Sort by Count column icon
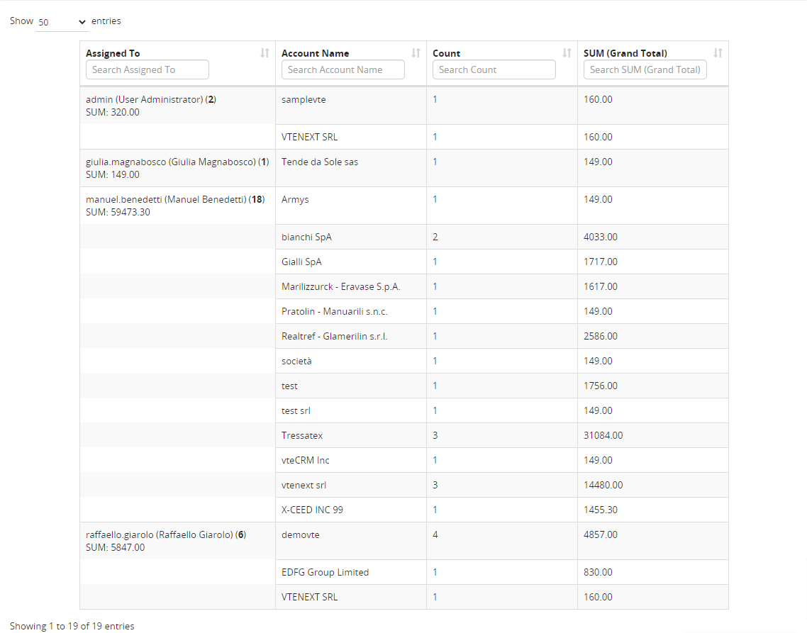The height and width of the screenshot is (633, 807). pyautogui.click(x=567, y=53)
